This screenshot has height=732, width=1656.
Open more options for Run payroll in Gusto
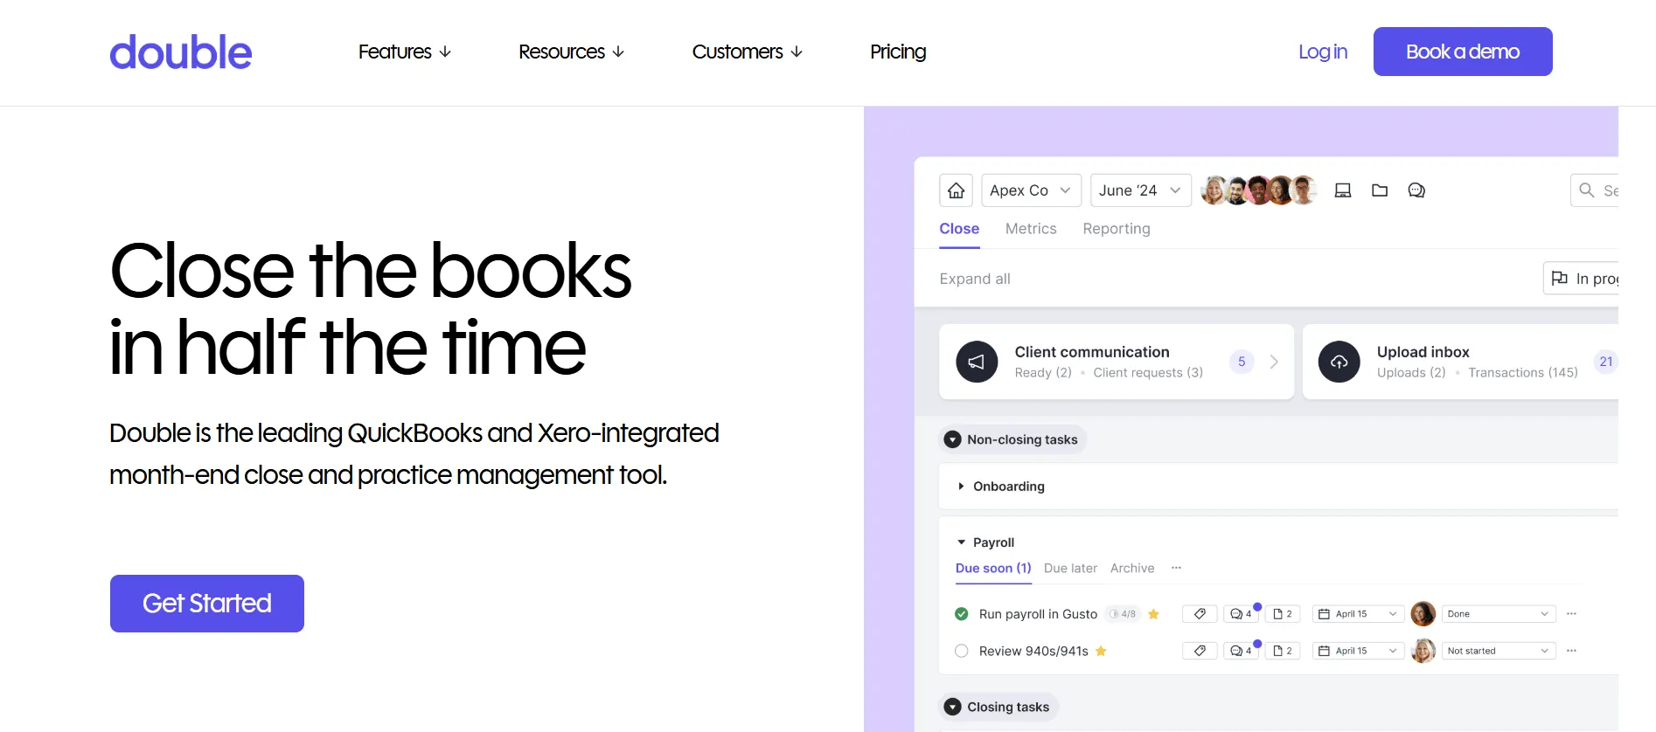click(x=1571, y=614)
